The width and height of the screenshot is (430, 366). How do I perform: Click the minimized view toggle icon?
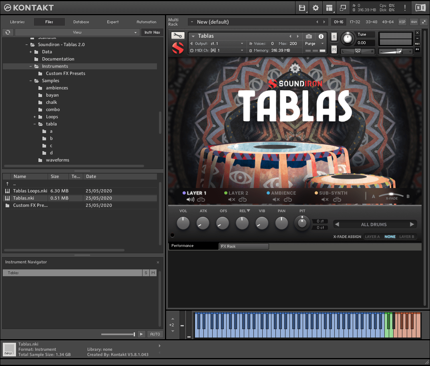click(343, 8)
